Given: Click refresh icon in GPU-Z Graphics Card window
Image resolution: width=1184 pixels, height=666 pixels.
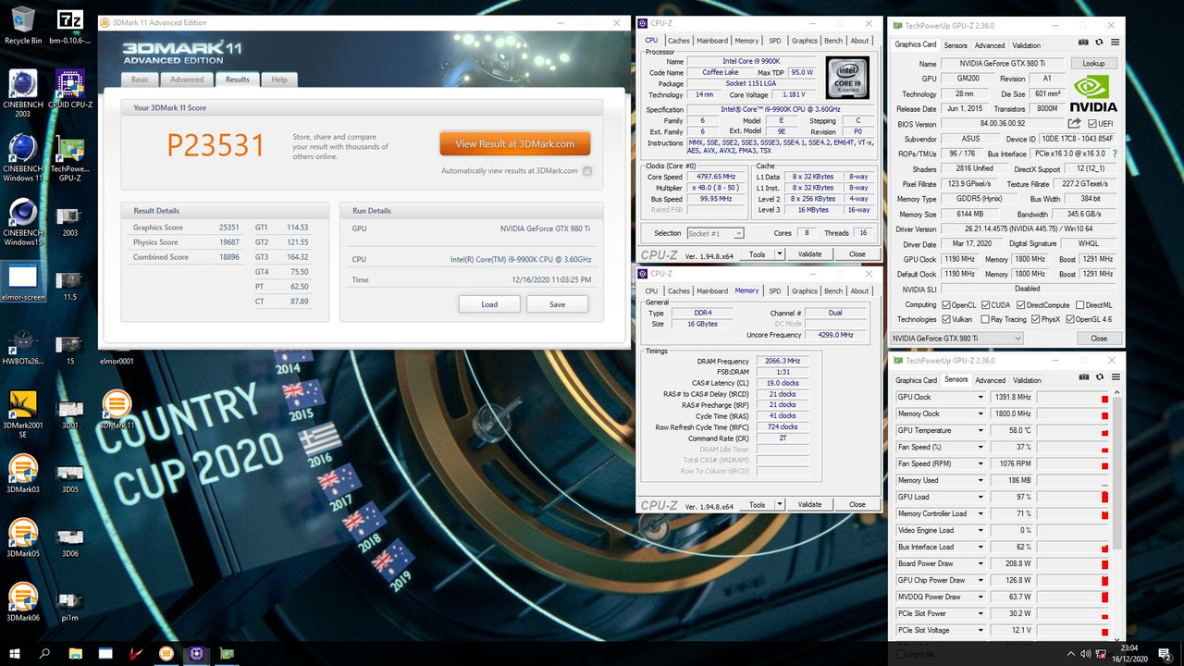Looking at the screenshot, I should [x=1099, y=42].
